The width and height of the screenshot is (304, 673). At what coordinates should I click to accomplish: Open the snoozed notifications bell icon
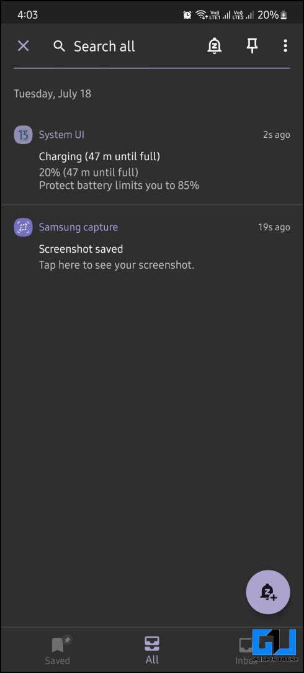pos(215,46)
